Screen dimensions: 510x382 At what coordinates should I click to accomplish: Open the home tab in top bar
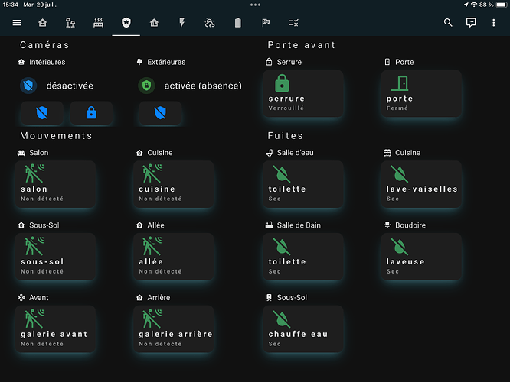43,23
